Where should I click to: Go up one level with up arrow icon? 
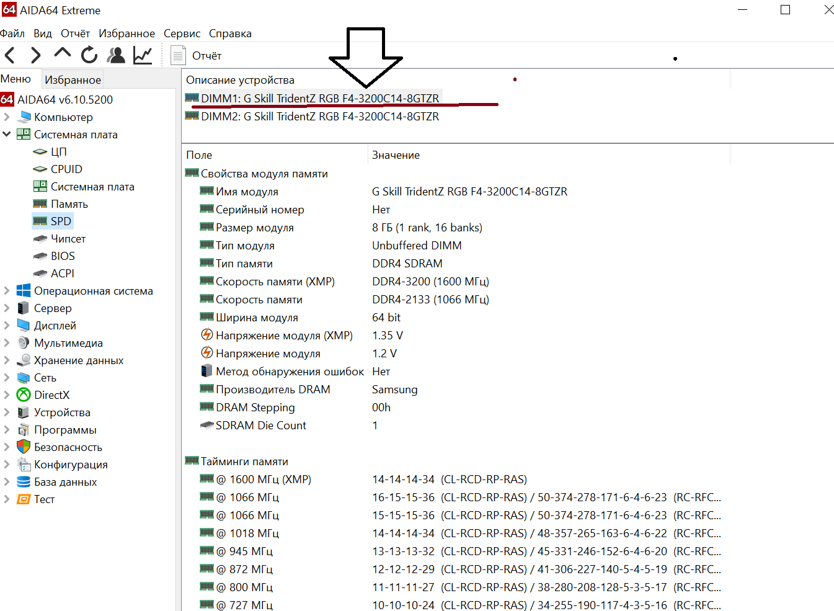63,53
